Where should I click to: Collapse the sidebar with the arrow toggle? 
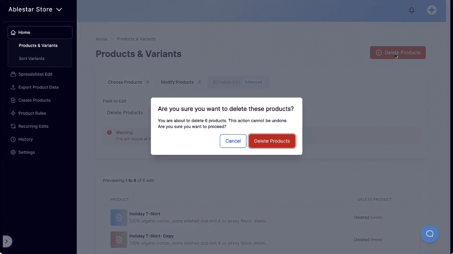click(x=7, y=241)
